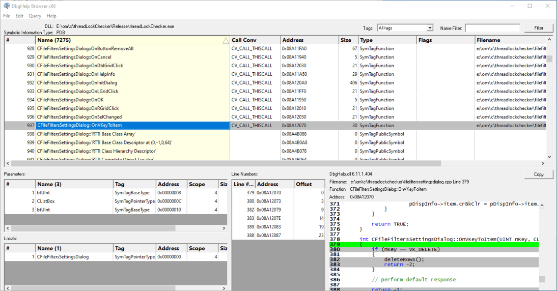
Task: Select first btUInt parameter at address 0x00000008
Action: point(116,193)
